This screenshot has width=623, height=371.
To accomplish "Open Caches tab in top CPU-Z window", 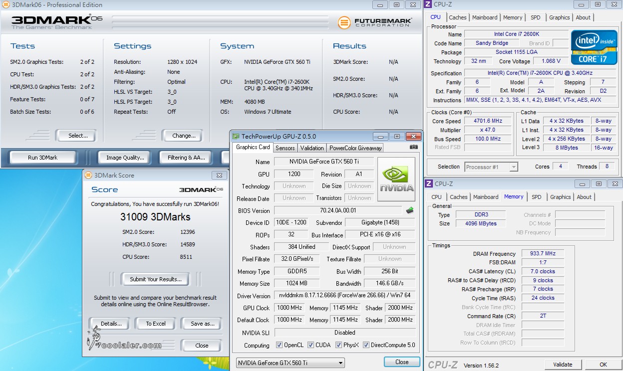I will [458, 17].
